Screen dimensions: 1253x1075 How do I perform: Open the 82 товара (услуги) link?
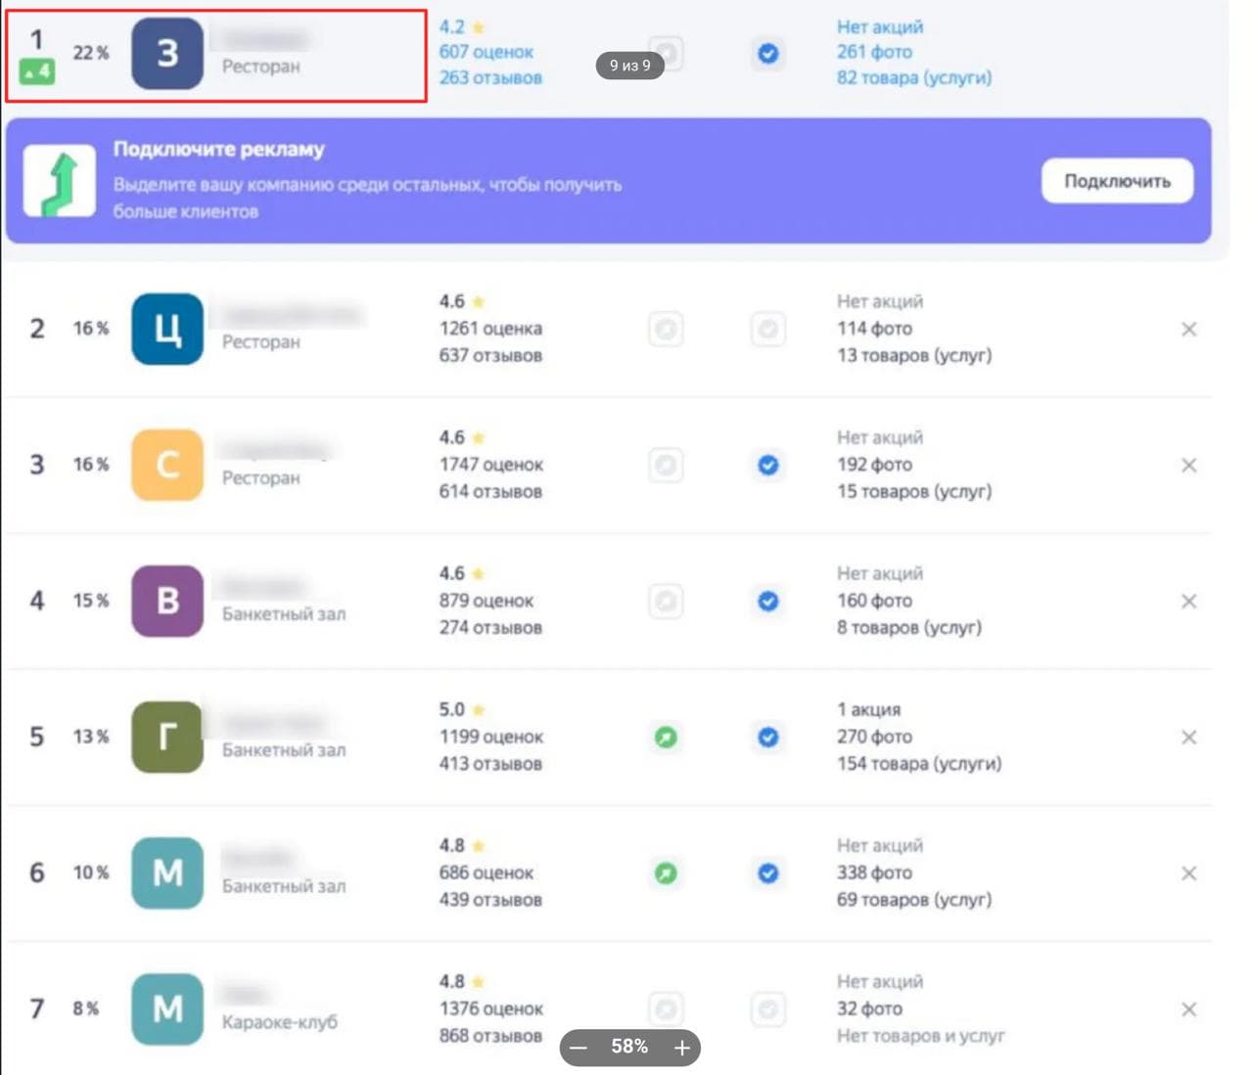pos(914,77)
